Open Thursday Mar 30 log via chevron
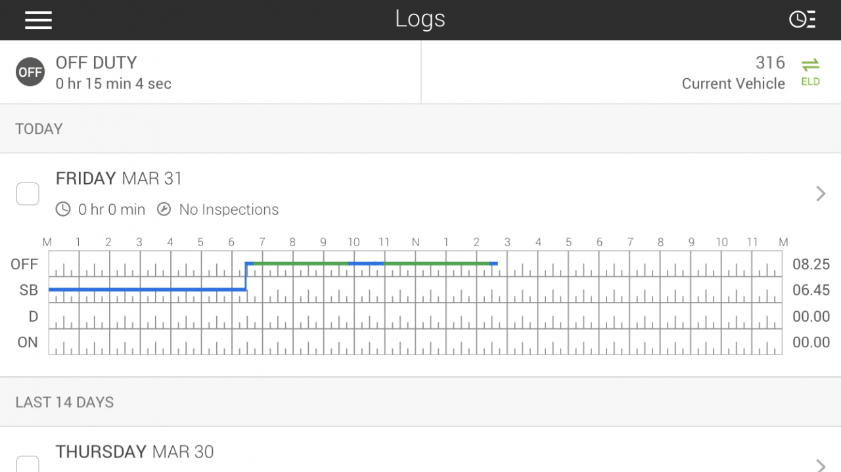The image size is (841, 472). click(x=821, y=465)
